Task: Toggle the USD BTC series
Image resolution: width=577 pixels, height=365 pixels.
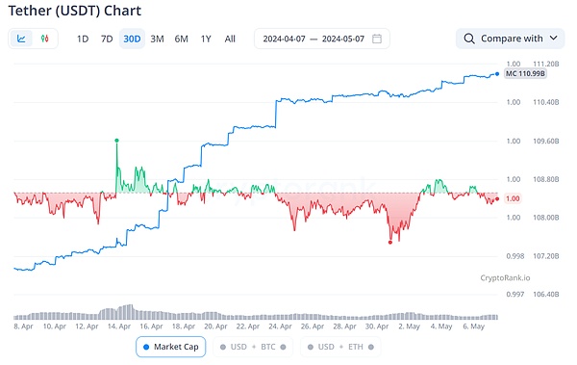Action: tap(253, 347)
